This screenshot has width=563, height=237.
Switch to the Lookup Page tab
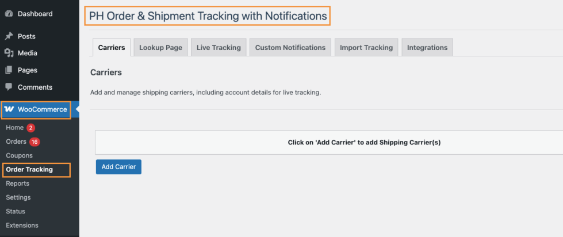(x=160, y=48)
